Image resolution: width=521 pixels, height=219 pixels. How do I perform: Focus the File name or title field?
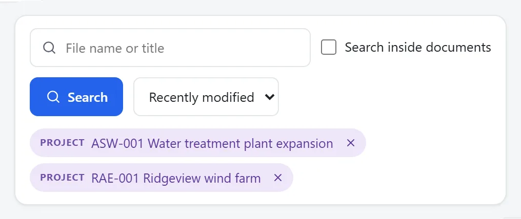click(x=170, y=48)
